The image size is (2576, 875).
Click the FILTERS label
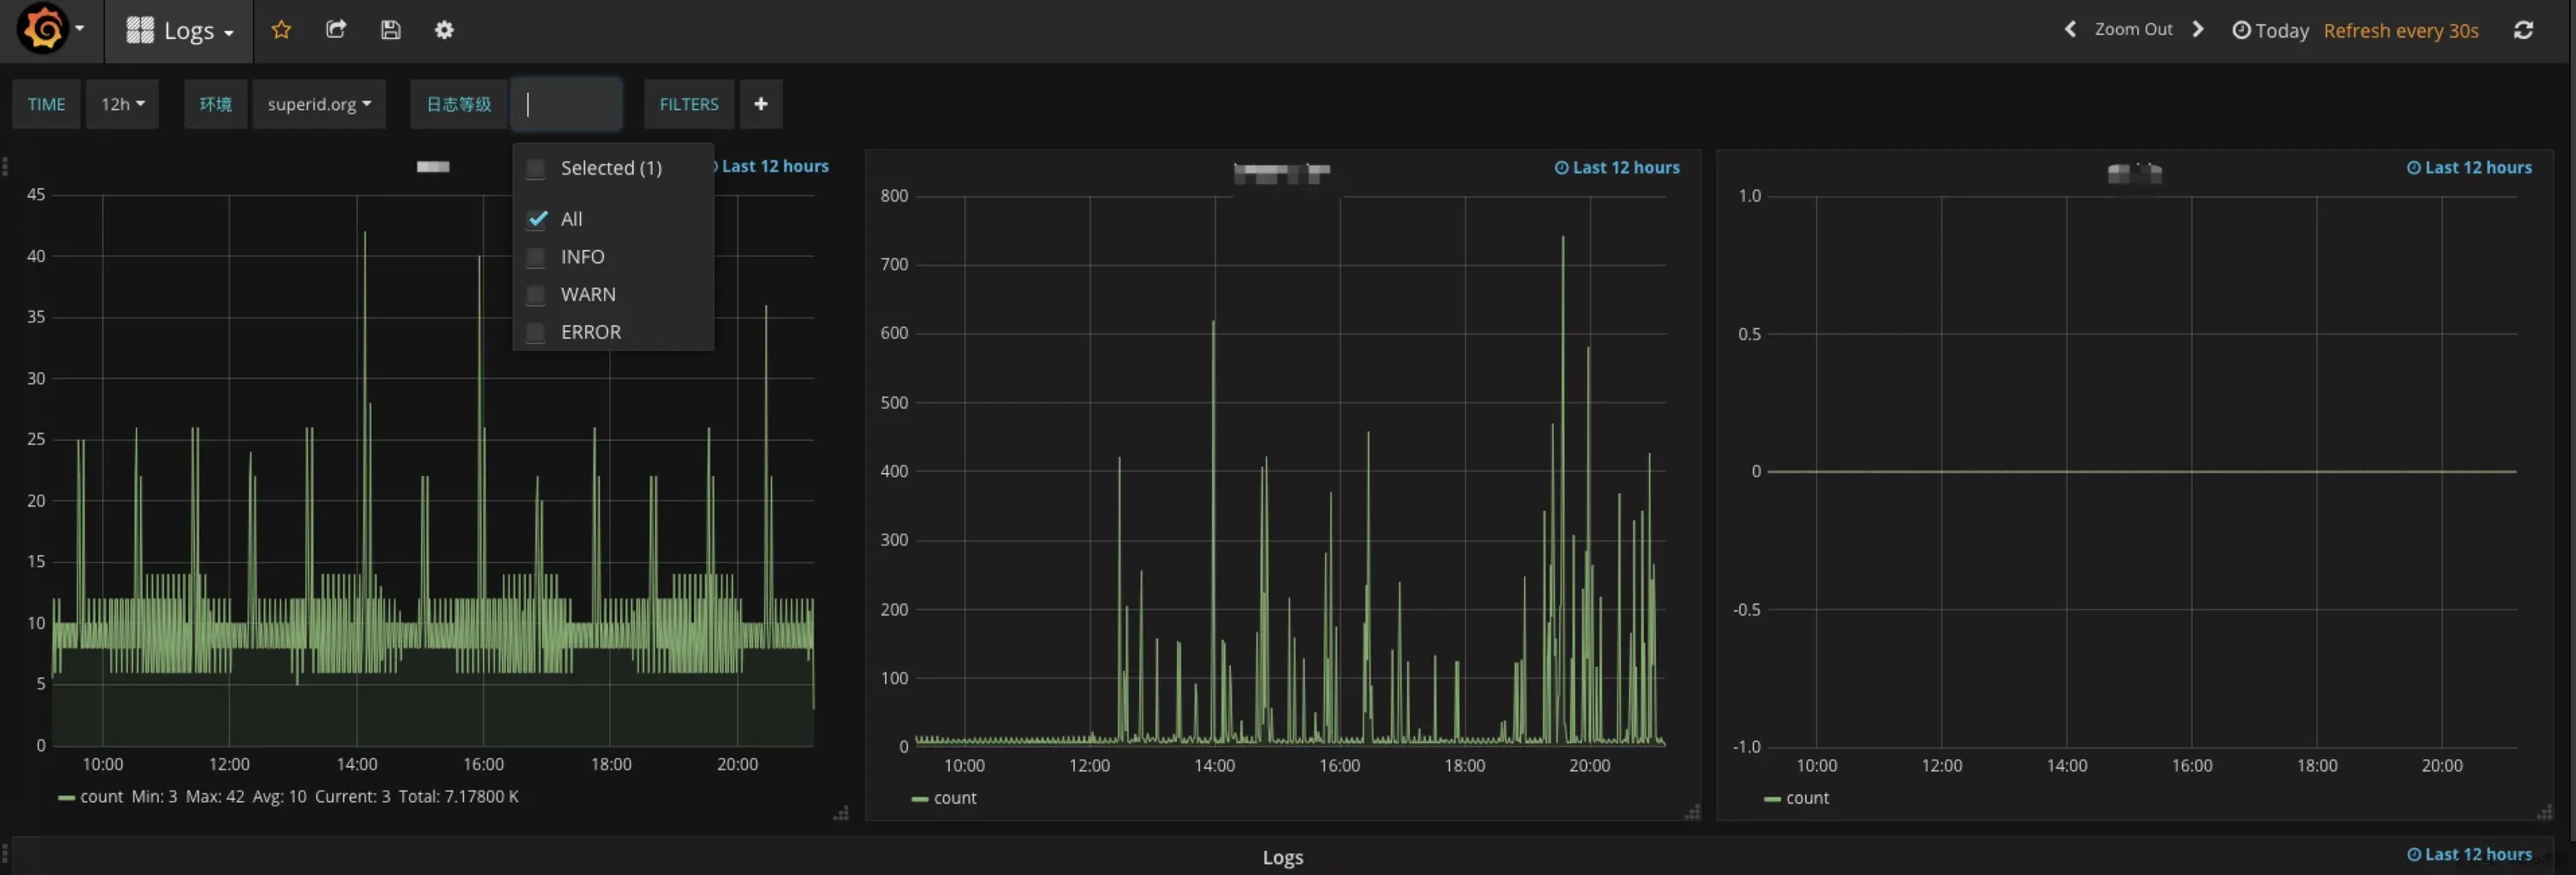click(688, 104)
